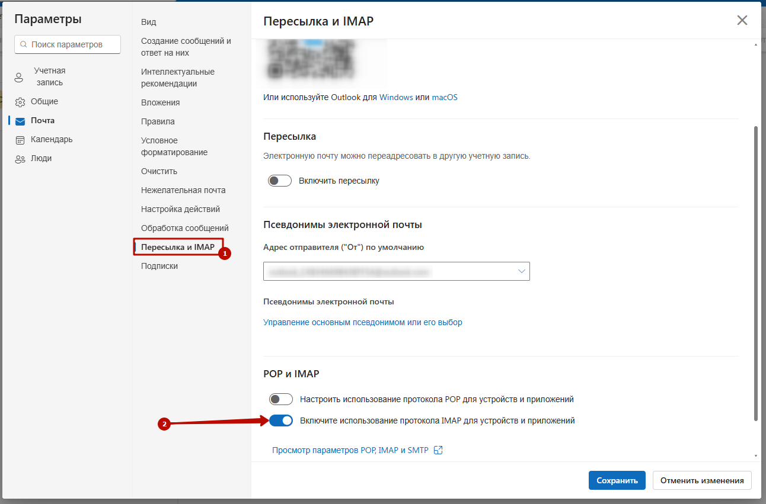Expand the default From address dropdown
766x504 pixels.
pyautogui.click(x=522, y=271)
